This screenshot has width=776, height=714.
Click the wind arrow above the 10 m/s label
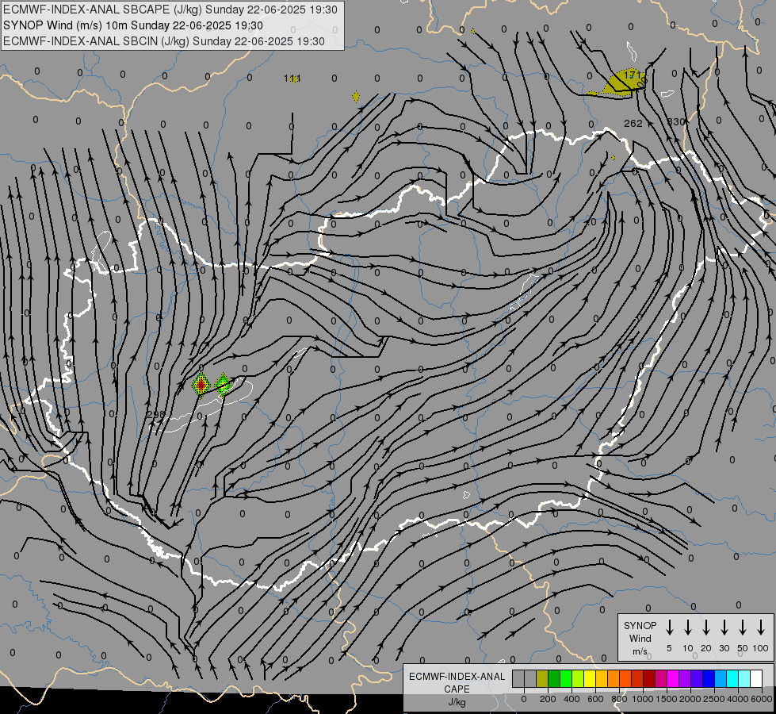tap(687, 627)
